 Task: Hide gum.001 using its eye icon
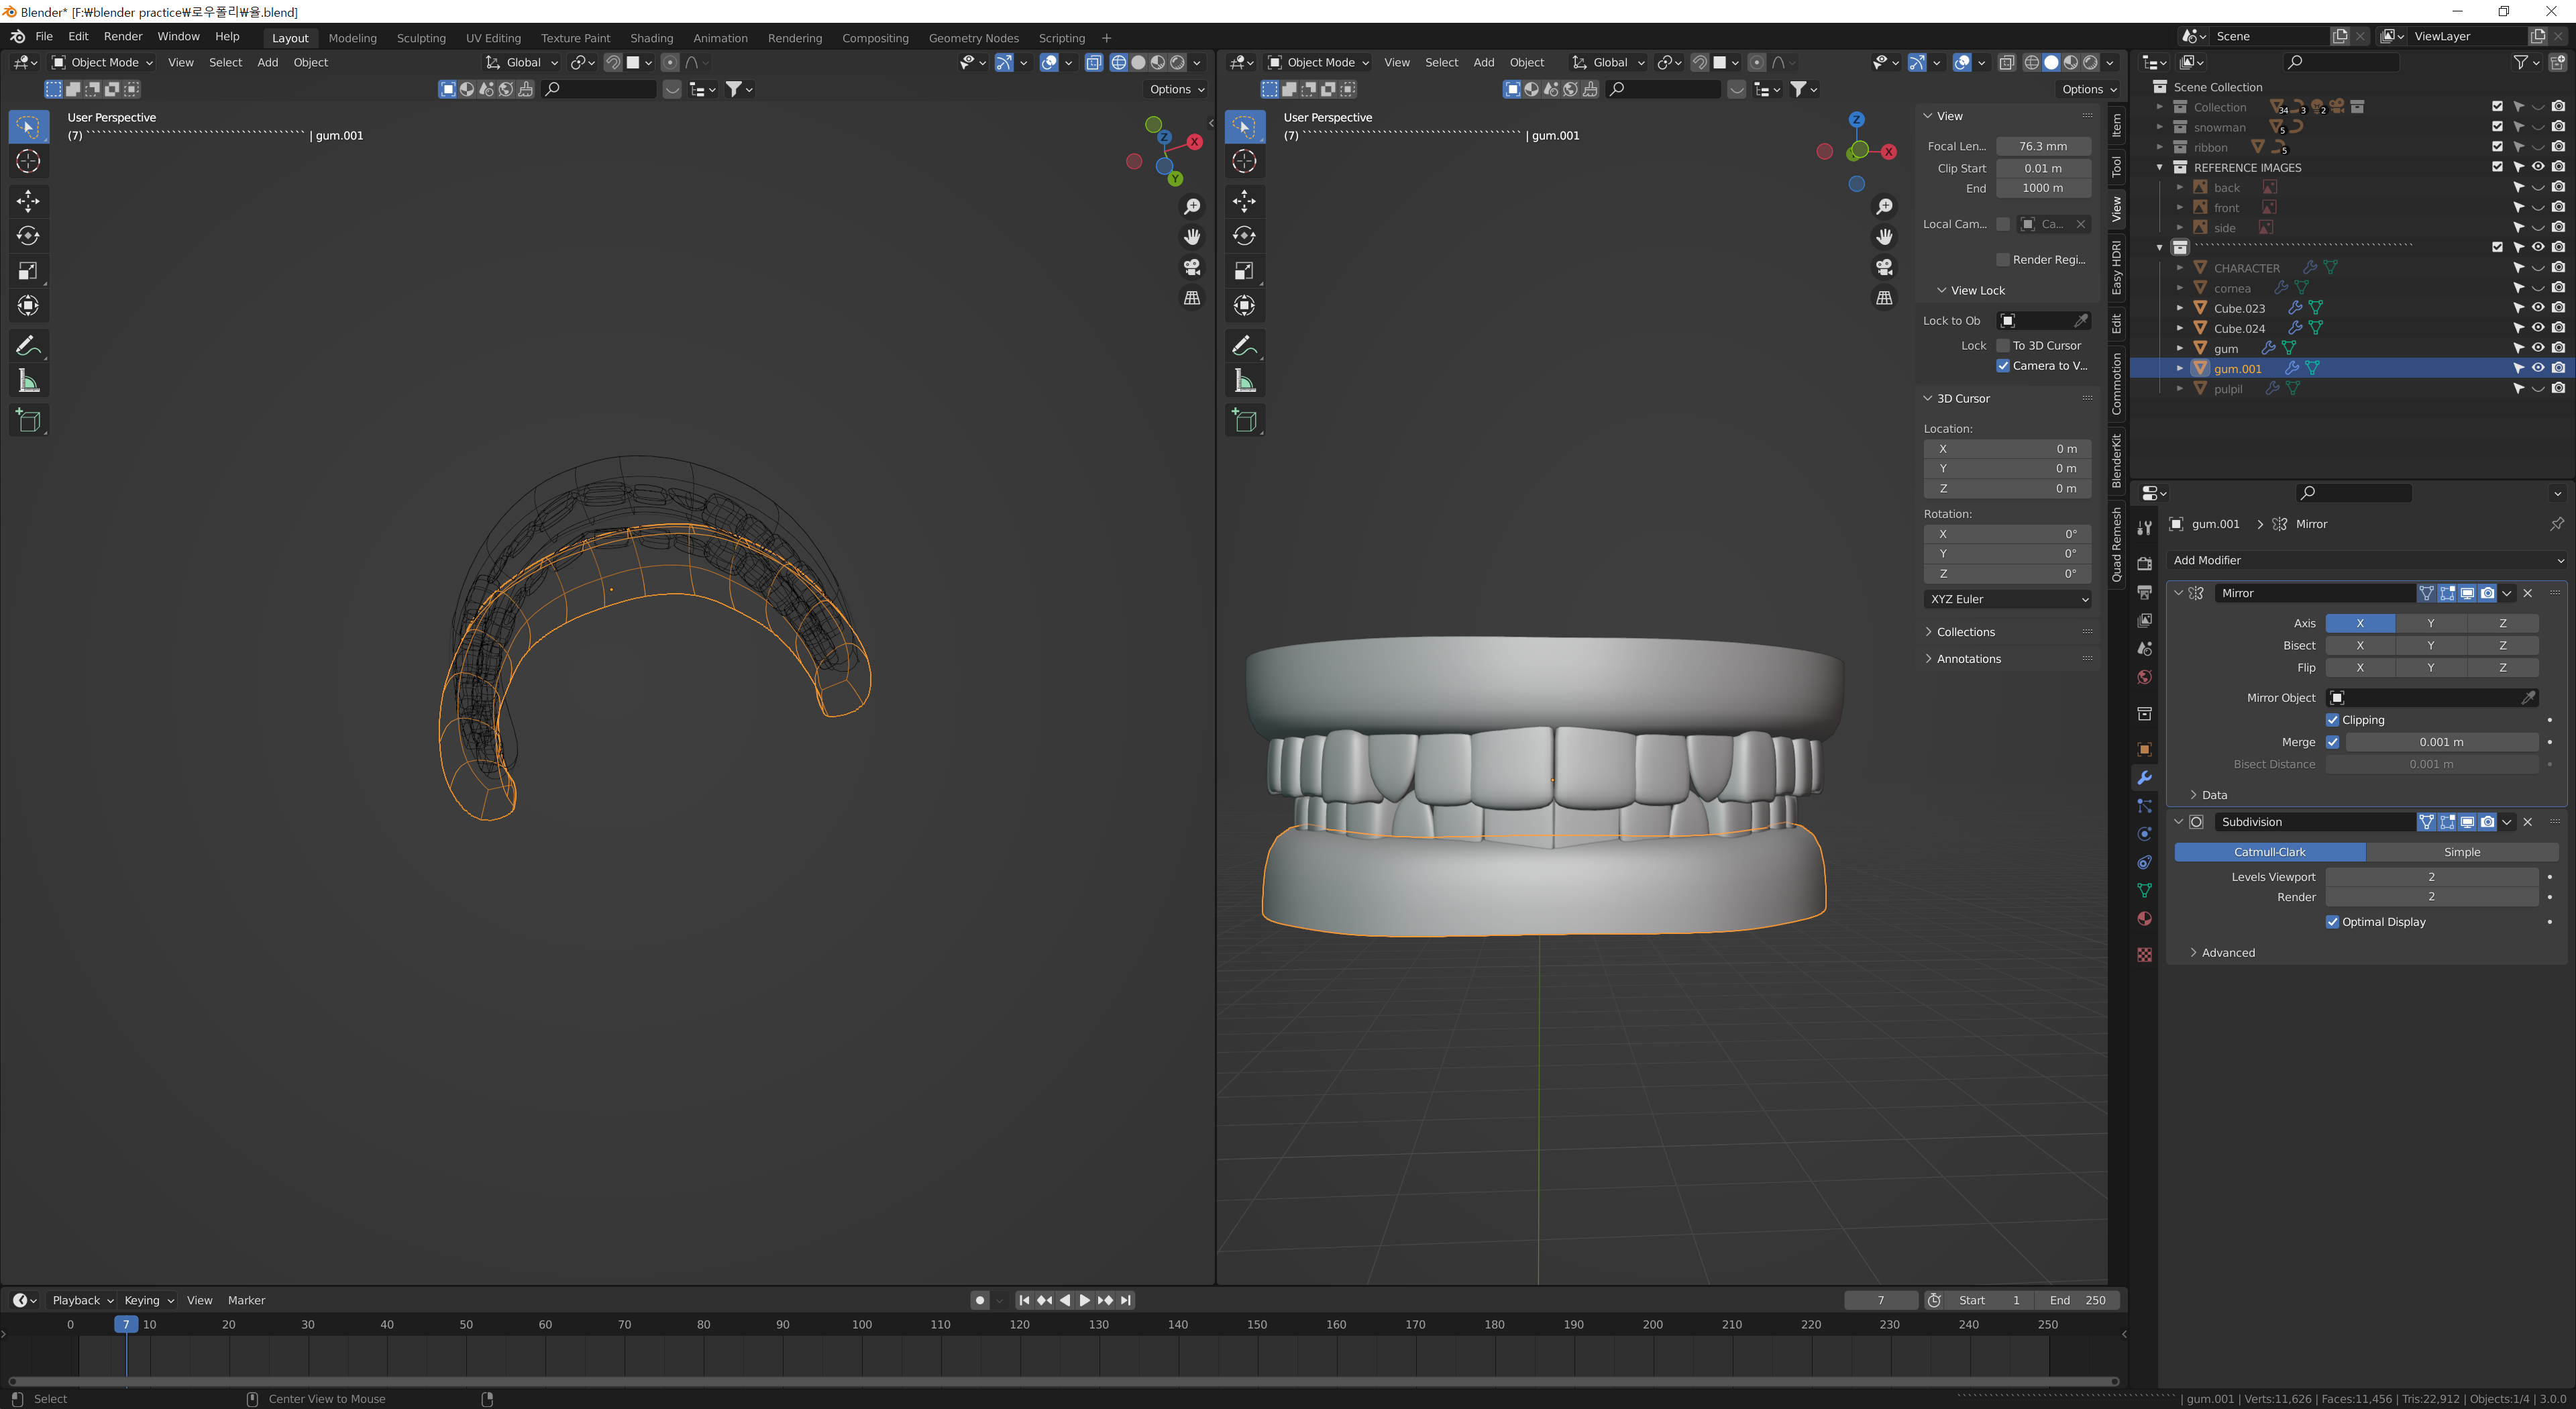[x=2537, y=368]
